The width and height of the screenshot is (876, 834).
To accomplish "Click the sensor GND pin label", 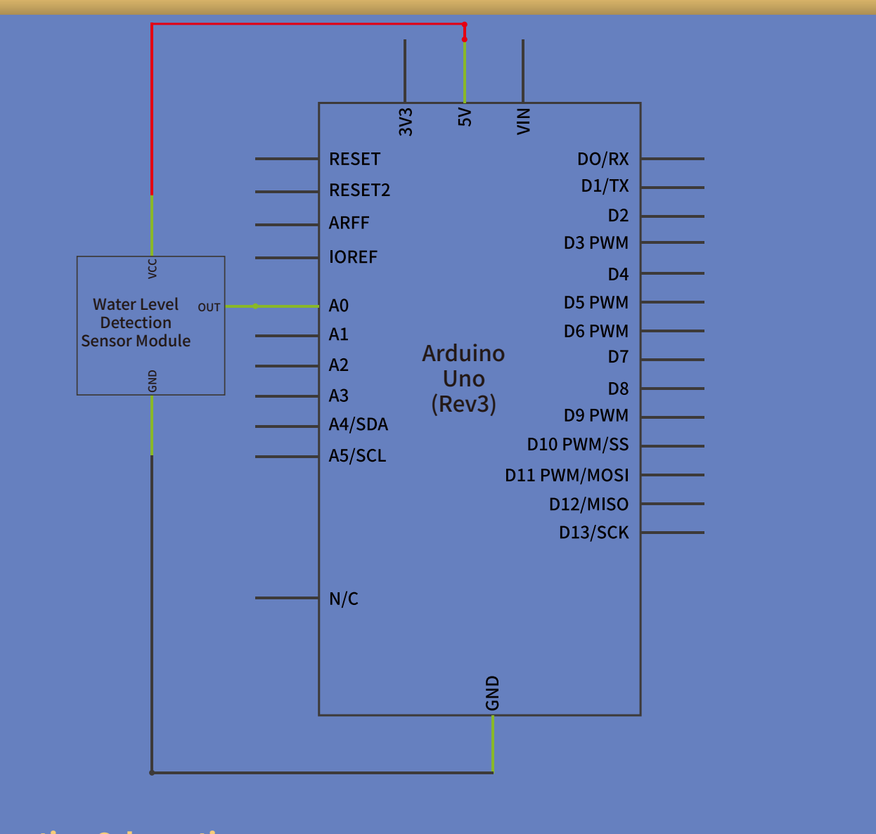I will (x=153, y=382).
